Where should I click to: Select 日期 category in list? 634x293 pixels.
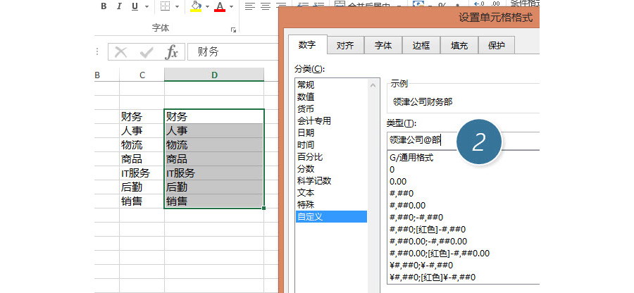(331, 132)
